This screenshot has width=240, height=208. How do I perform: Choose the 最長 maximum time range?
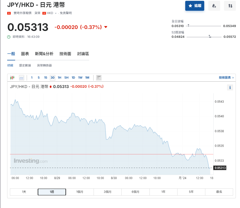click(x=219, y=192)
